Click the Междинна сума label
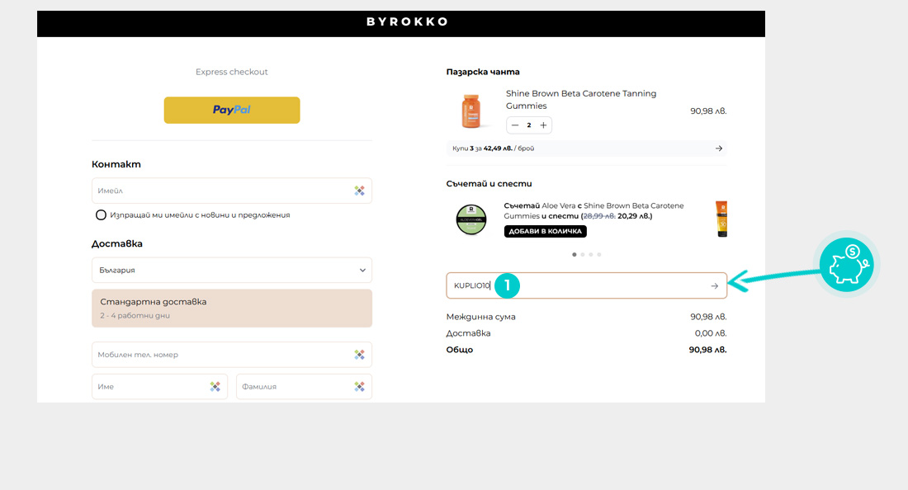The width and height of the screenshot is (908, 490). [x=480, y=317]
